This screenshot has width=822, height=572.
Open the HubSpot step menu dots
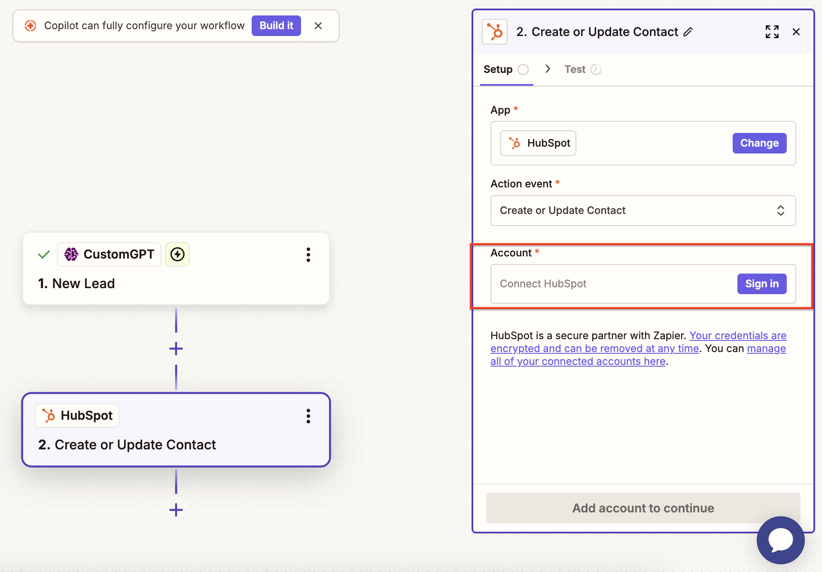[308, 416]
